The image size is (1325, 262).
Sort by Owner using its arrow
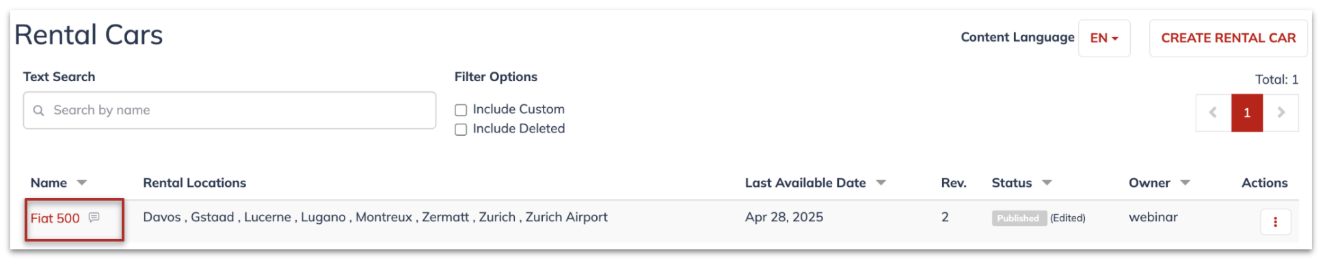[1186, 183]
